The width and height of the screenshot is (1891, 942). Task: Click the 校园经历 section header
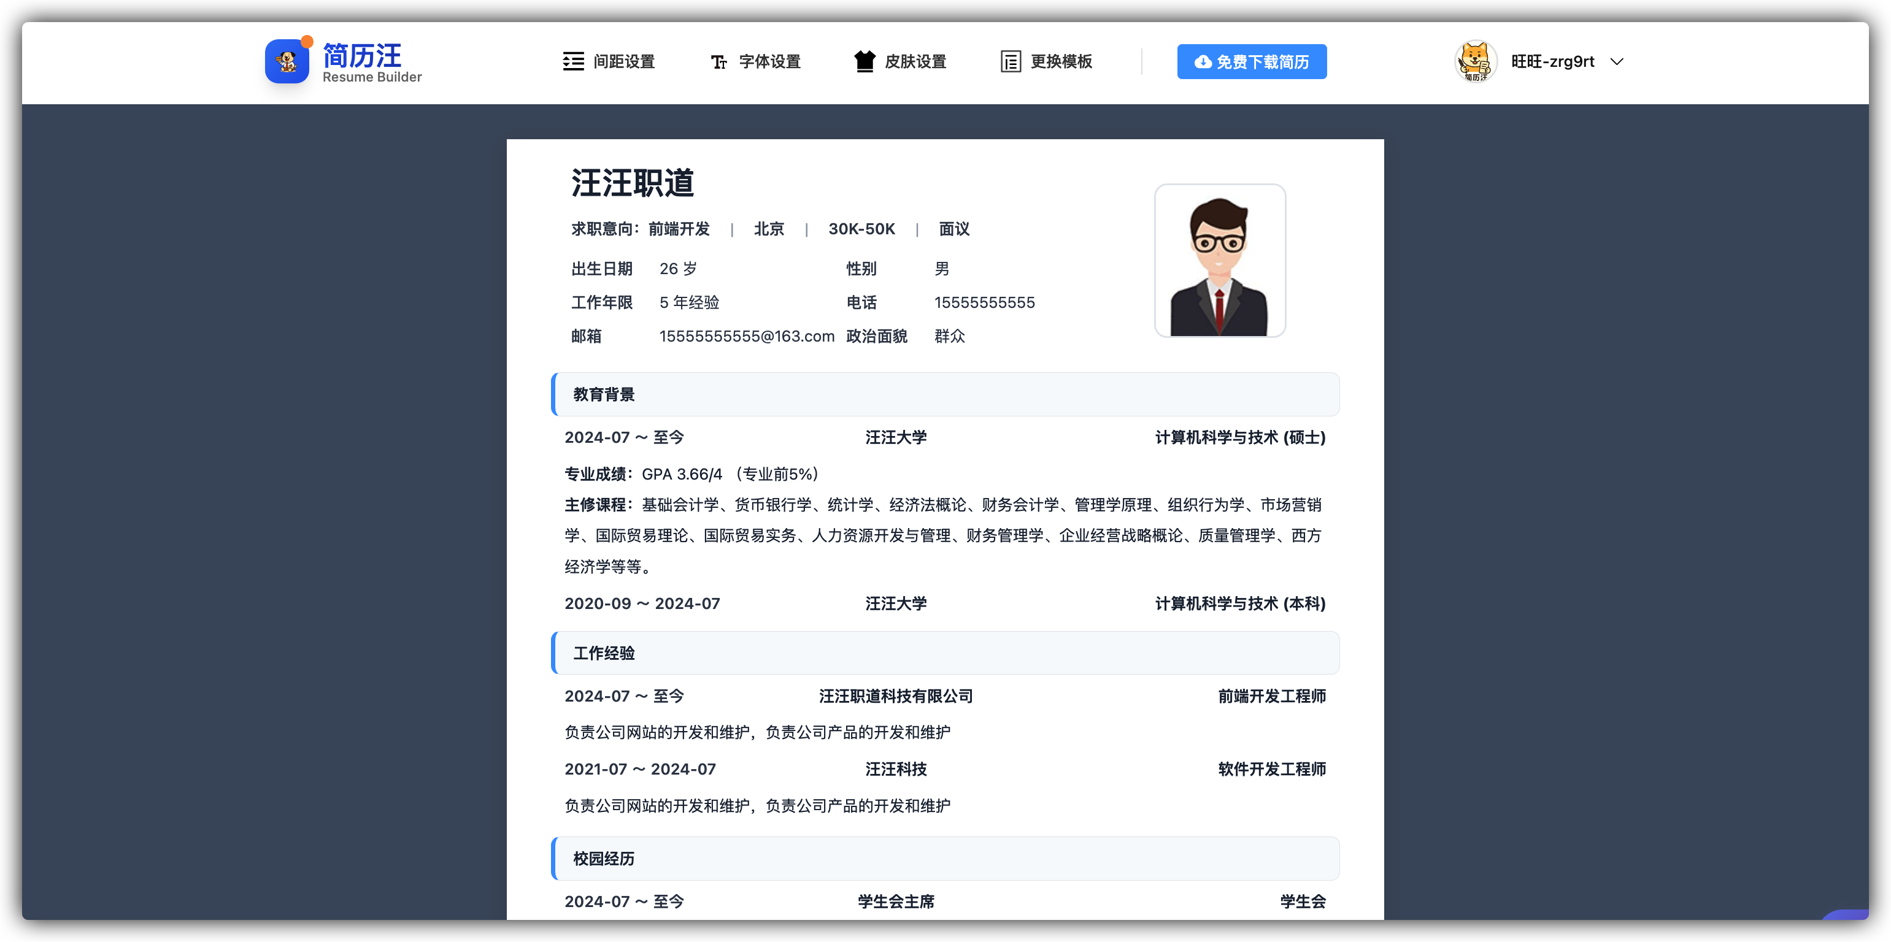pos(602,859)
